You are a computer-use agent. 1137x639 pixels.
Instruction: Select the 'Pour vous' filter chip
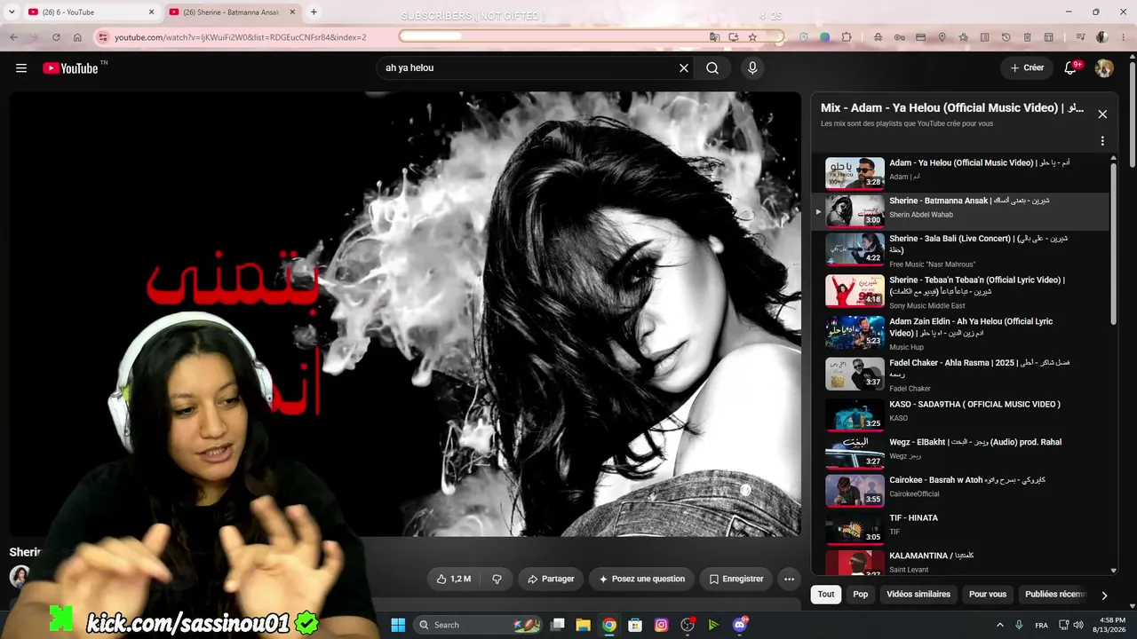point(988,595)
